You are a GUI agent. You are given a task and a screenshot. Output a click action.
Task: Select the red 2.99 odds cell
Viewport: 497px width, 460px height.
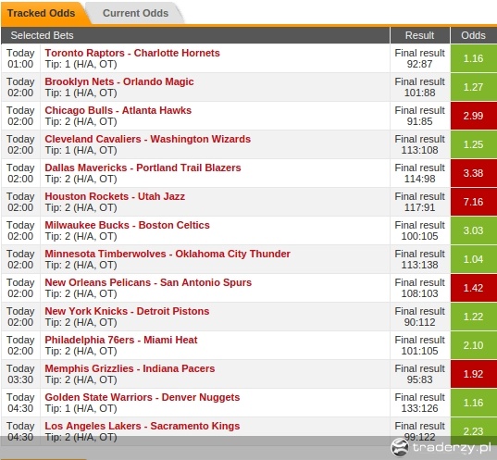(474, 116)
